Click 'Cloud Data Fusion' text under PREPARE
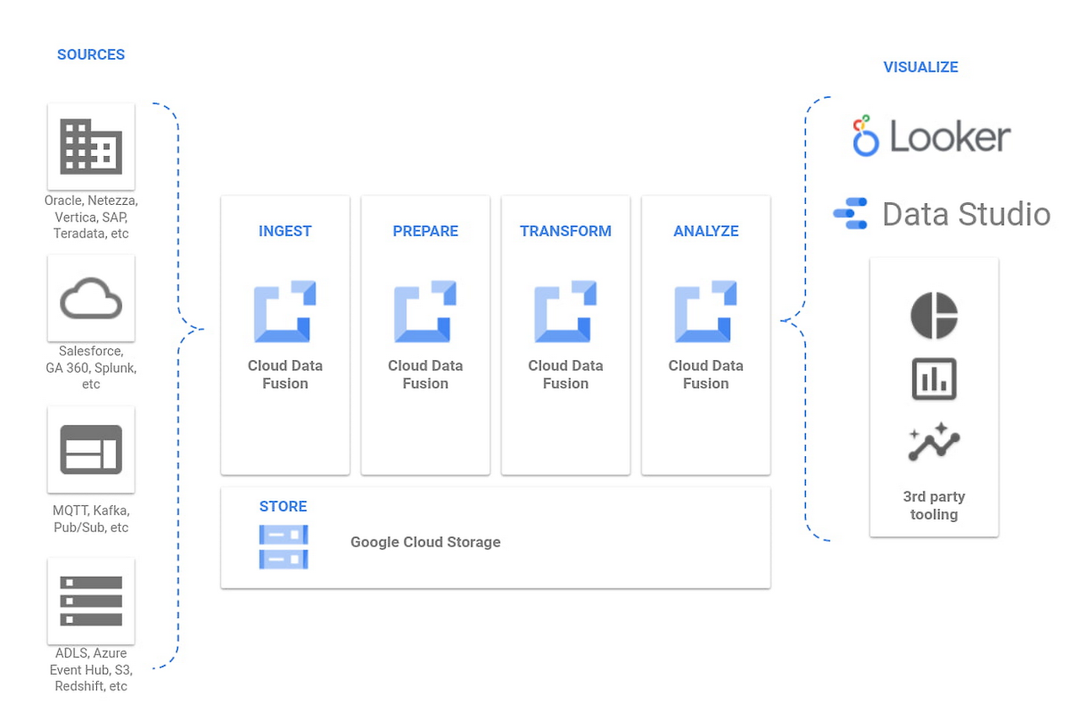The image size is (1079, 720). tap(426, 374)
